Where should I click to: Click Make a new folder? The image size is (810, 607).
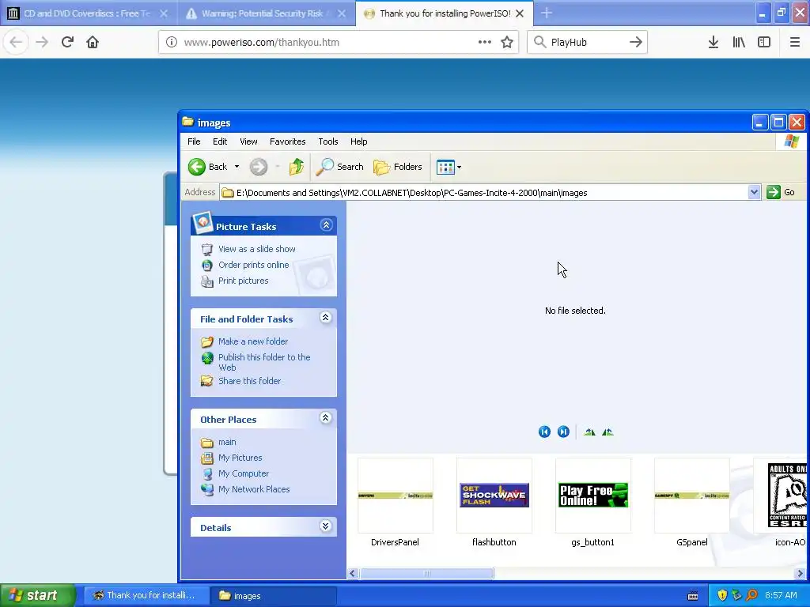point(253,341)
